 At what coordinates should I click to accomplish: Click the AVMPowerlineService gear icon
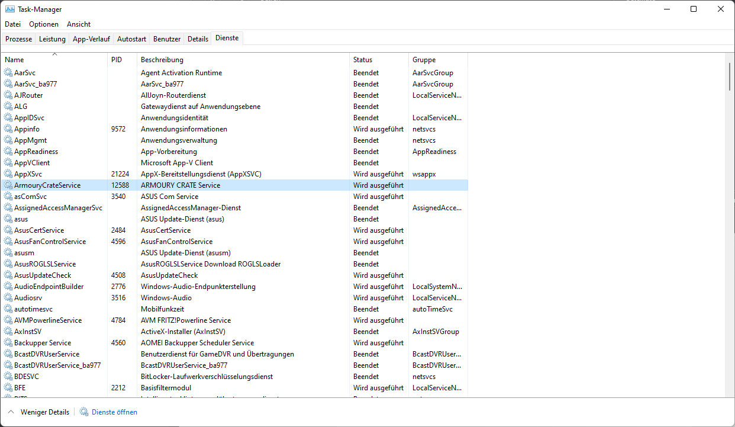pos(8,320)
